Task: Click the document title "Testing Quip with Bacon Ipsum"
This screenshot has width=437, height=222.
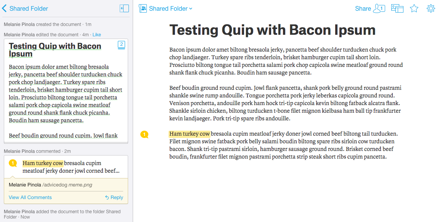Action: click(x=272, y=30)
